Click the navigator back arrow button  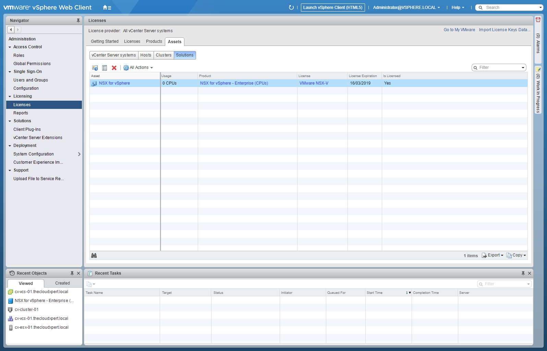pyautogui.click(x=11, y=30)
